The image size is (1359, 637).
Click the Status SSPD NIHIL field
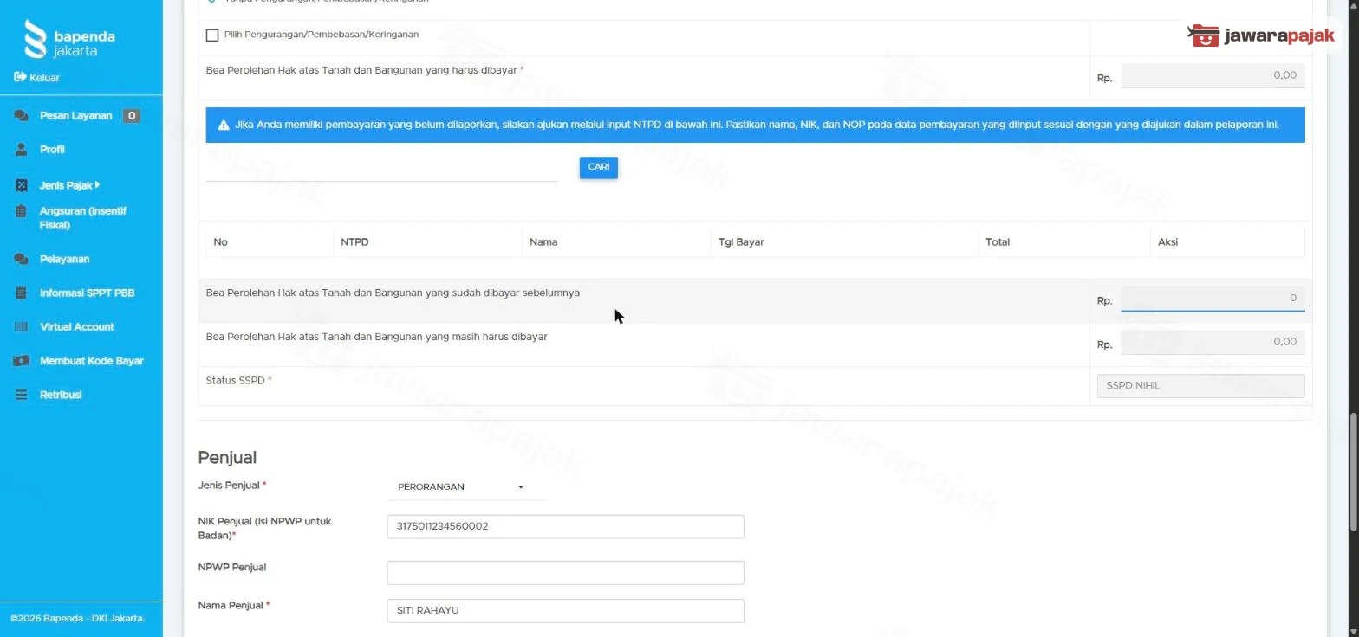pos(1200,386)
